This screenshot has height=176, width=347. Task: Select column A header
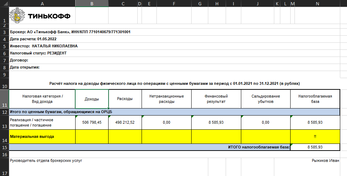pos(42,3)
